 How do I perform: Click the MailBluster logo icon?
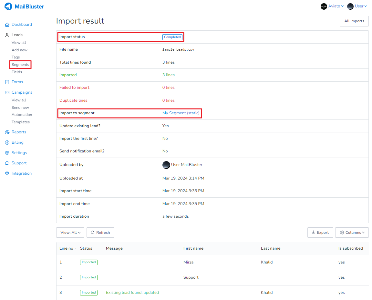click(8, 6)
